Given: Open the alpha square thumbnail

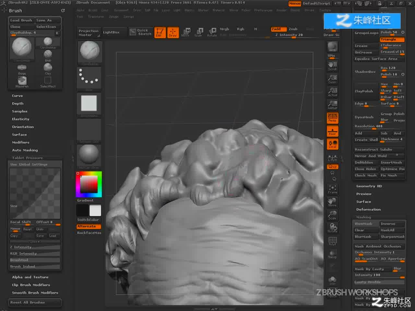Looking at the screenshot, I should coord(89,104).
